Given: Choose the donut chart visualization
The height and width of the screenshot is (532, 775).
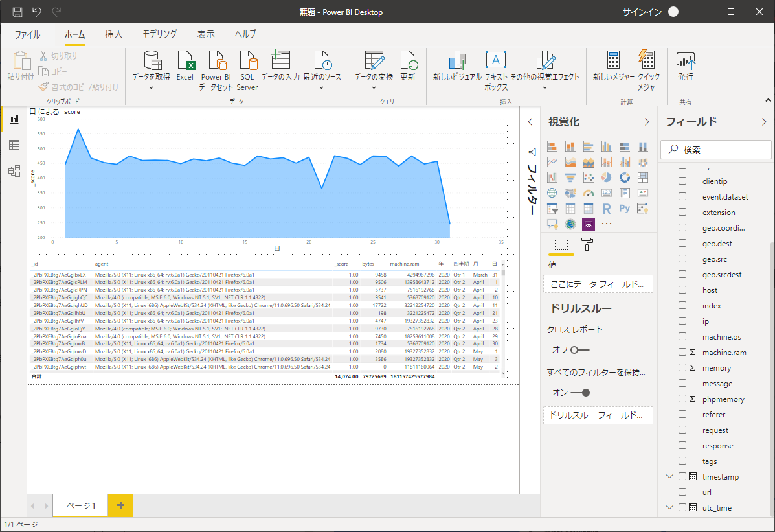Looking at the screenshot, I should tap(625, 177).
